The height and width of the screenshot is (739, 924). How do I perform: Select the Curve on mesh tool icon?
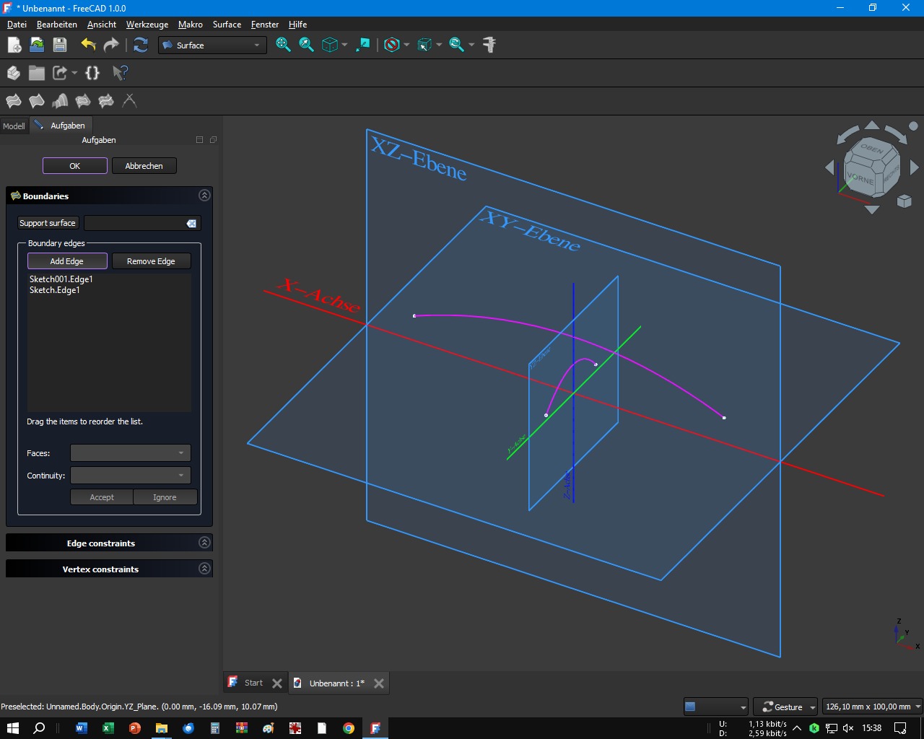pyautogui.click(x=106, y=101)
